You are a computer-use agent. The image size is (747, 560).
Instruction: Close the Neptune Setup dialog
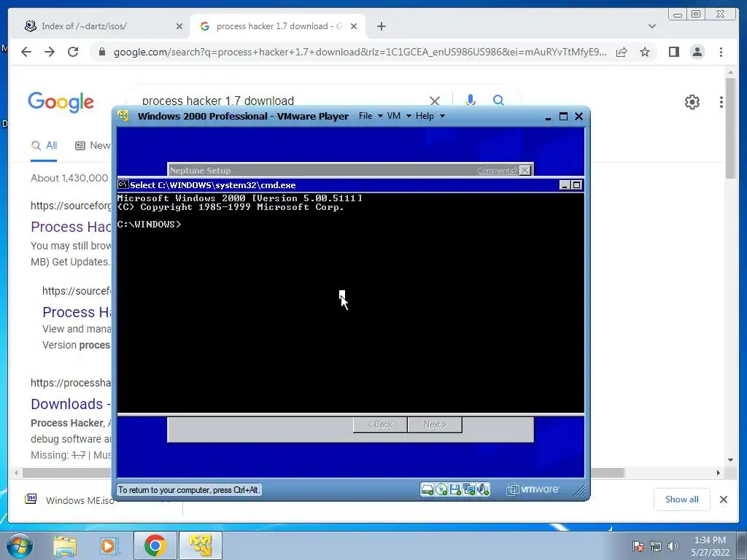tap(525, 171)
